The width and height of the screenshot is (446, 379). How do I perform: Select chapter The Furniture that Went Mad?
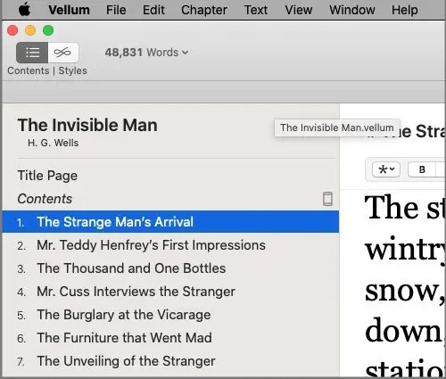[x=170, y=338]
